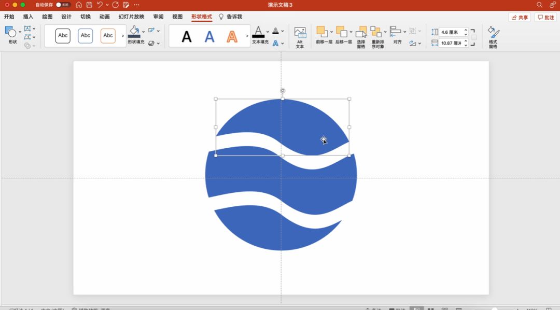The width and height of the screenshot is (560, 310).
Task: Click the 后移一层 send backward icon
Action: (x=341, y=32)
